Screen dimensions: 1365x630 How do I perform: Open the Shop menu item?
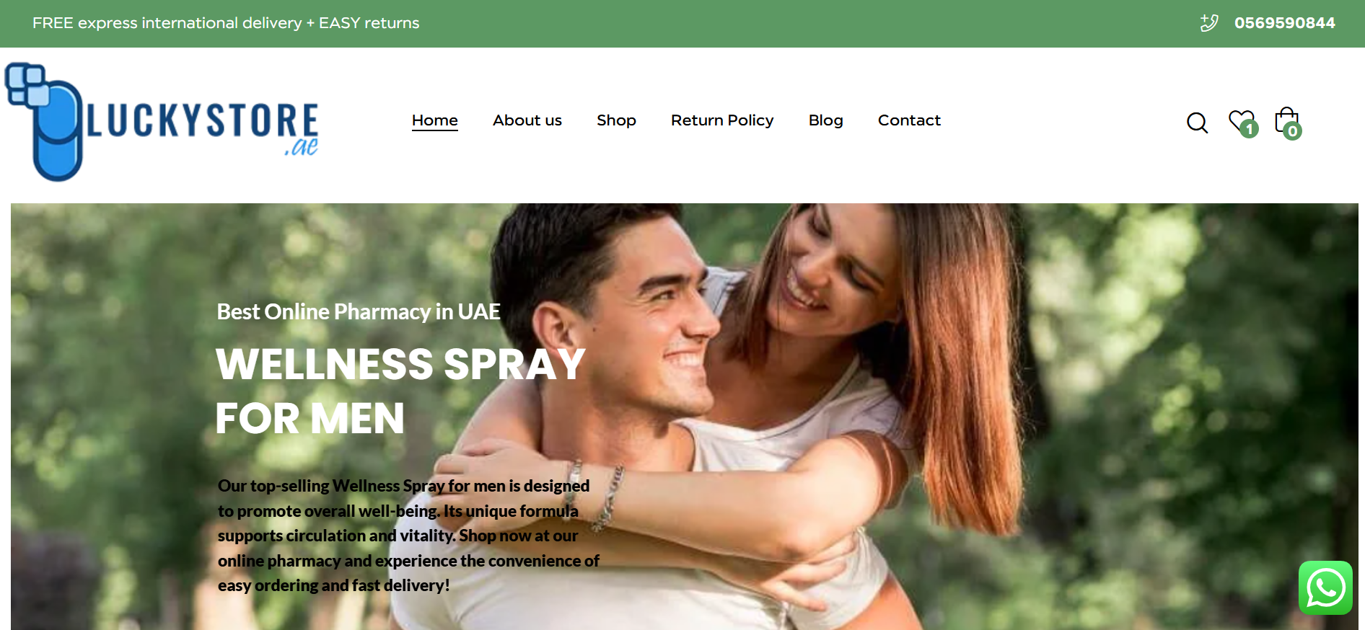(x=616, y=120)
